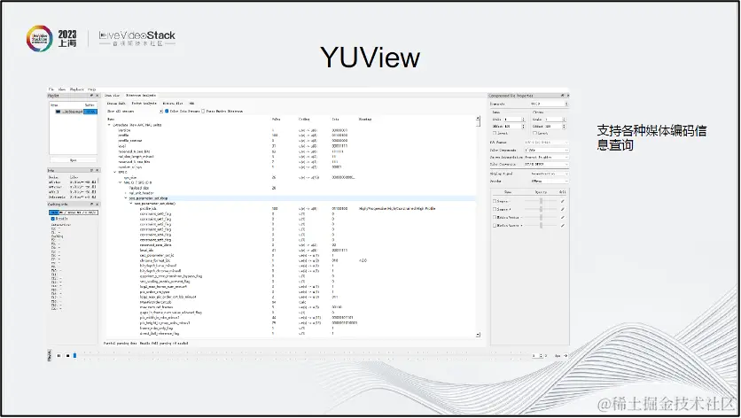Click the button beneath the playlist list
This screenshot has width=741, height=418.
point(74,160)
